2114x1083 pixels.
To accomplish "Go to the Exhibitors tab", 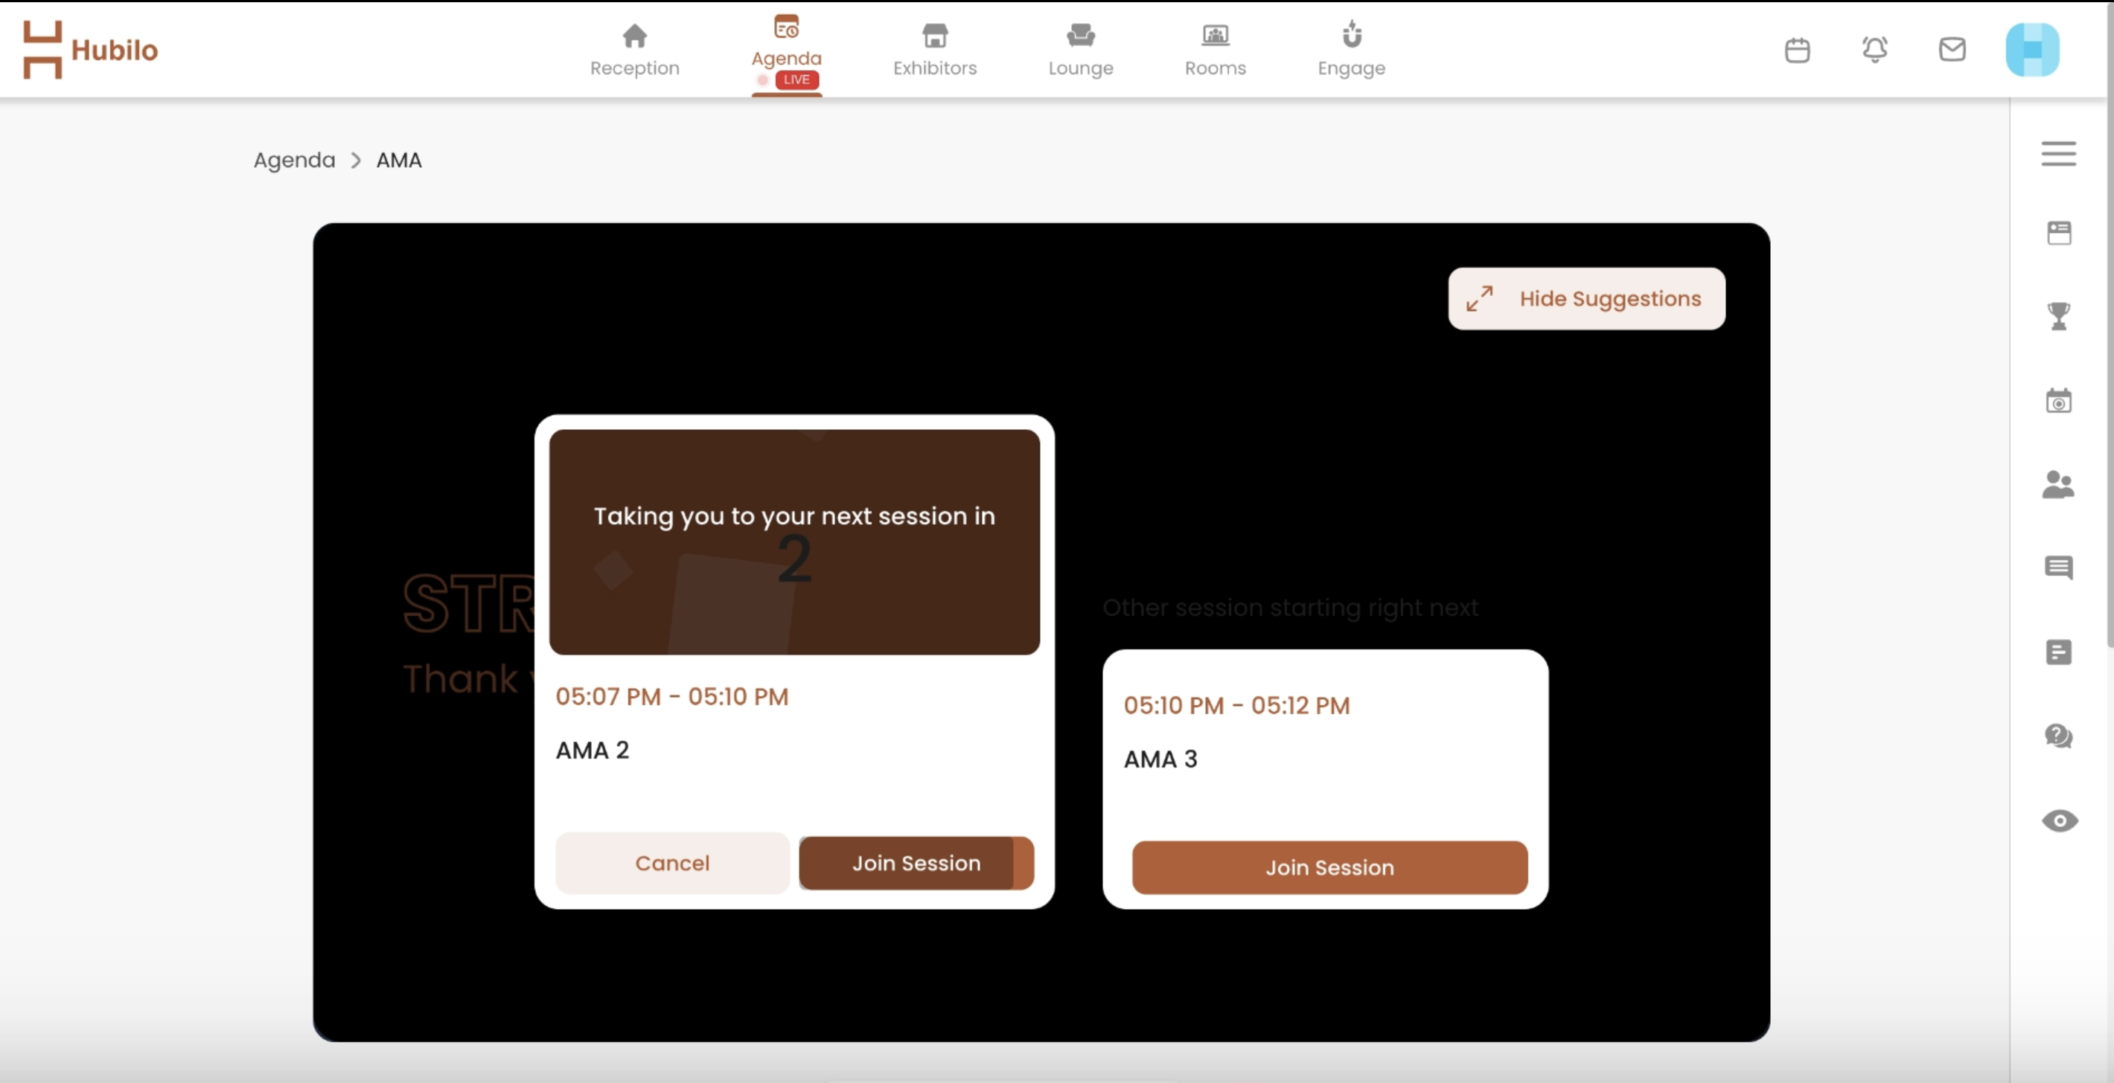I will (x=935, y=51).
